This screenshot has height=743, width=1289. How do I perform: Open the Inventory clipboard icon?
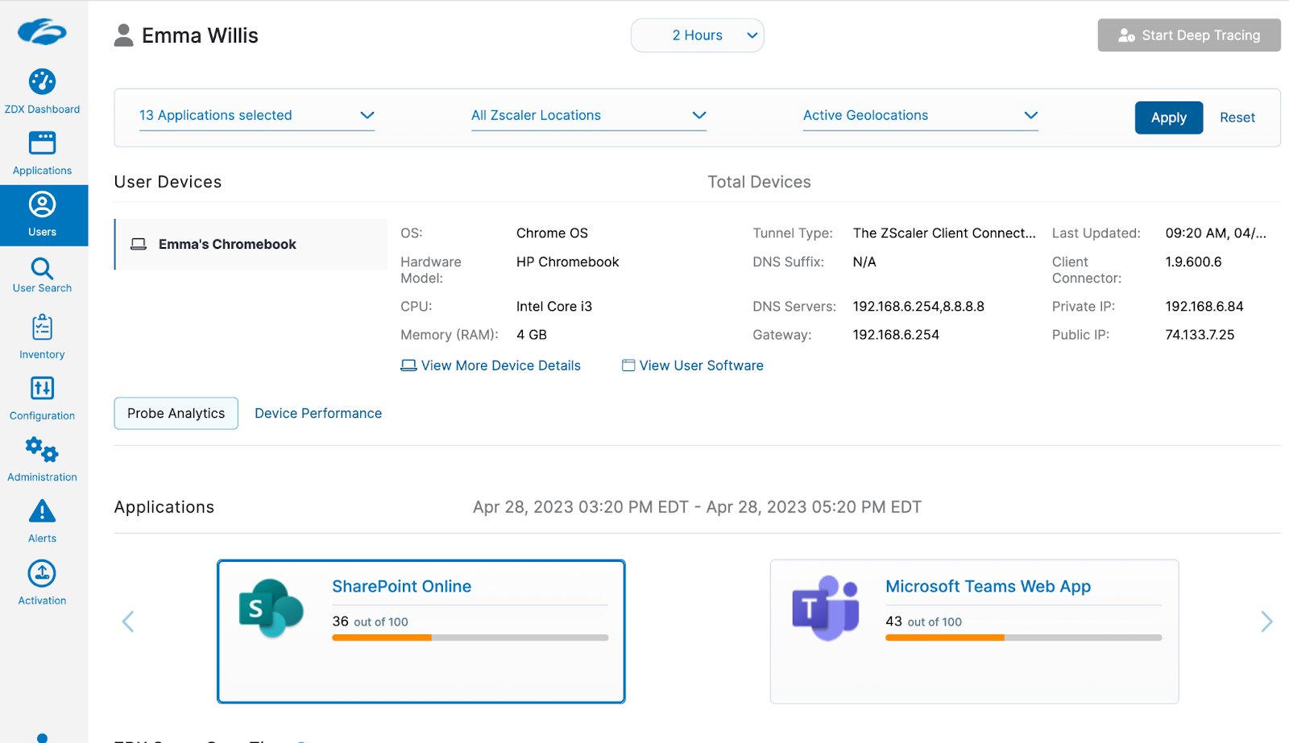click(42, 328)
